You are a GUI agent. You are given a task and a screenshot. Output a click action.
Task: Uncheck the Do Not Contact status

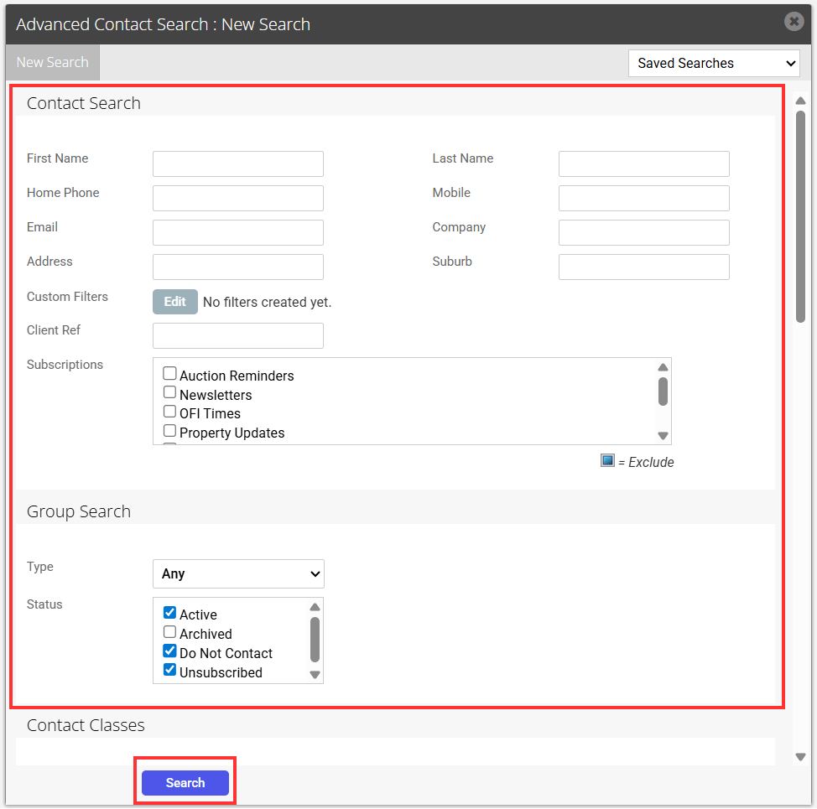click(170, 651)
